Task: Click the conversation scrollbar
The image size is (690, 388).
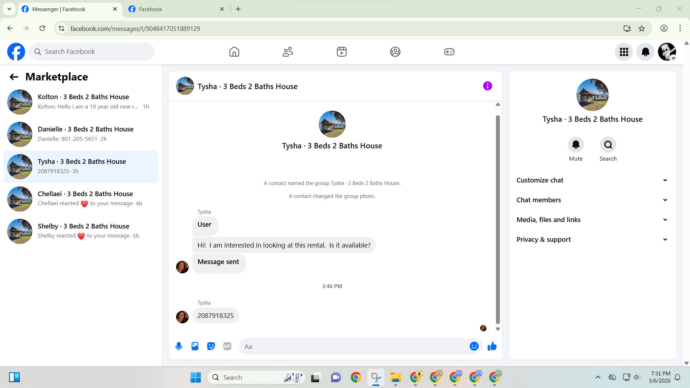Action: 498,219
